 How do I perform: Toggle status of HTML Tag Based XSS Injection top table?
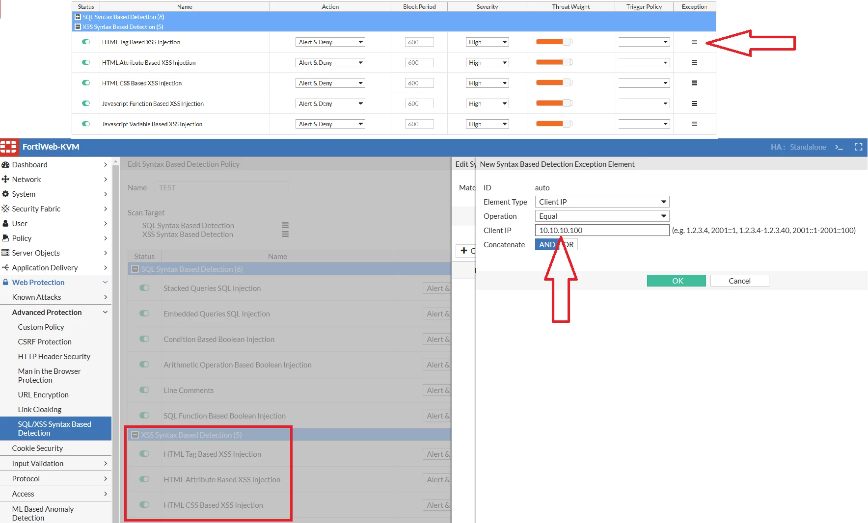[x=86, y=42]
